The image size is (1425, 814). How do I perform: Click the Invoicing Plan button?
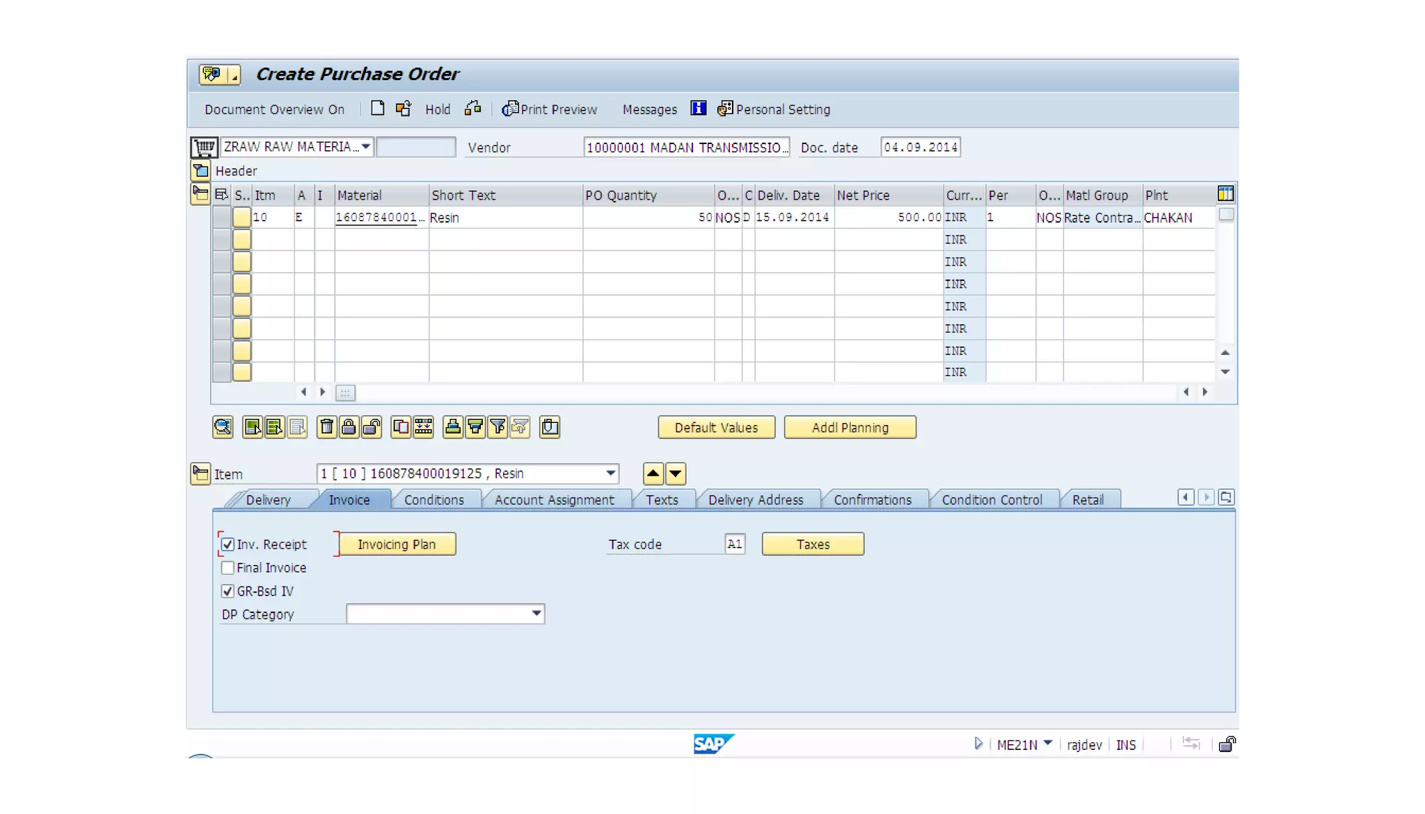(397, 544)
